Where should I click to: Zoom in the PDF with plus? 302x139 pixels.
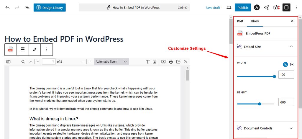click(x=90, y=62)
